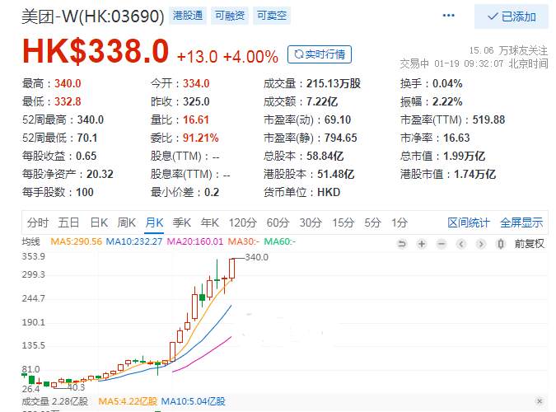
Task: Click the 量比 value 16.61
Action: [x=196, y=119]
